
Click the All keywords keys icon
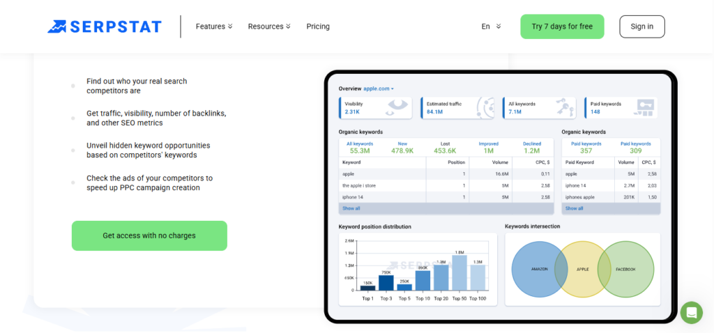(x=565, y=107)
